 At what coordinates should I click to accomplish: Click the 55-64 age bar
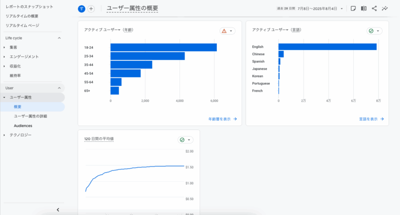116,82
